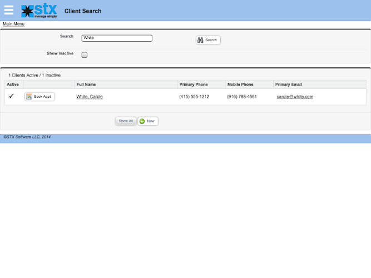
Task: Focus the Search text field containing White
Action: (x=117, y=38)
